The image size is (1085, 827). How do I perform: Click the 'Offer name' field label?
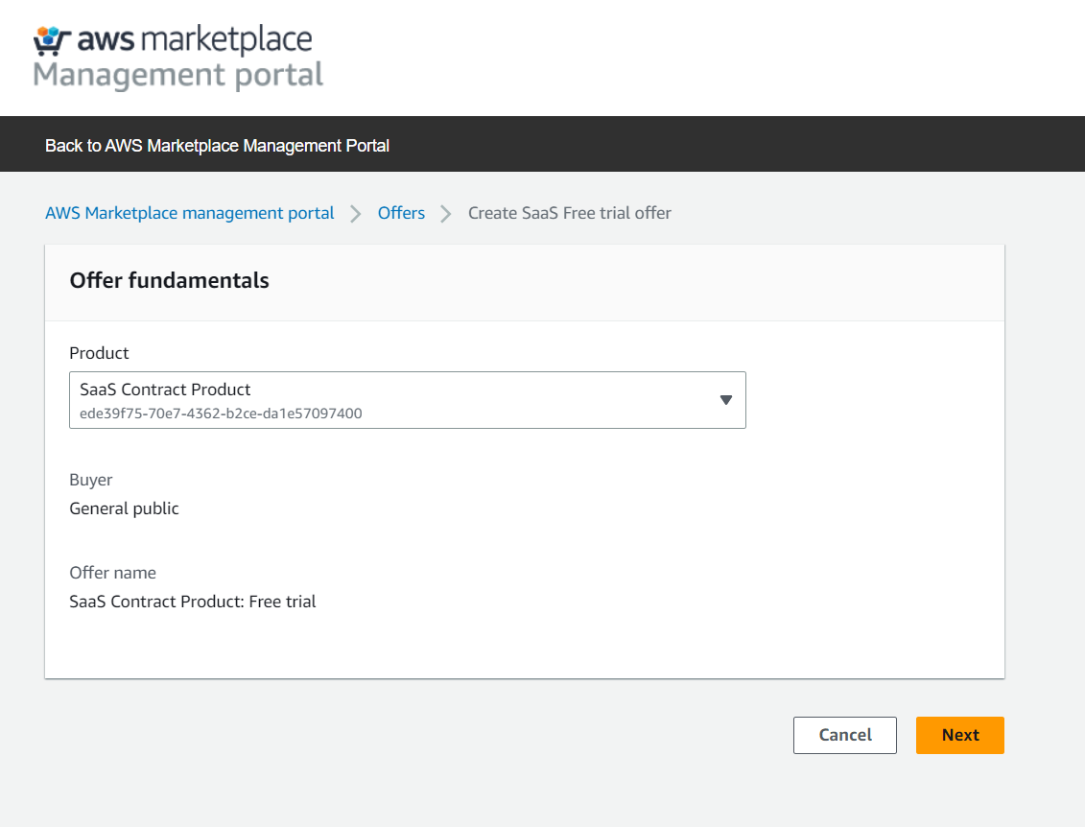[112, 573]
